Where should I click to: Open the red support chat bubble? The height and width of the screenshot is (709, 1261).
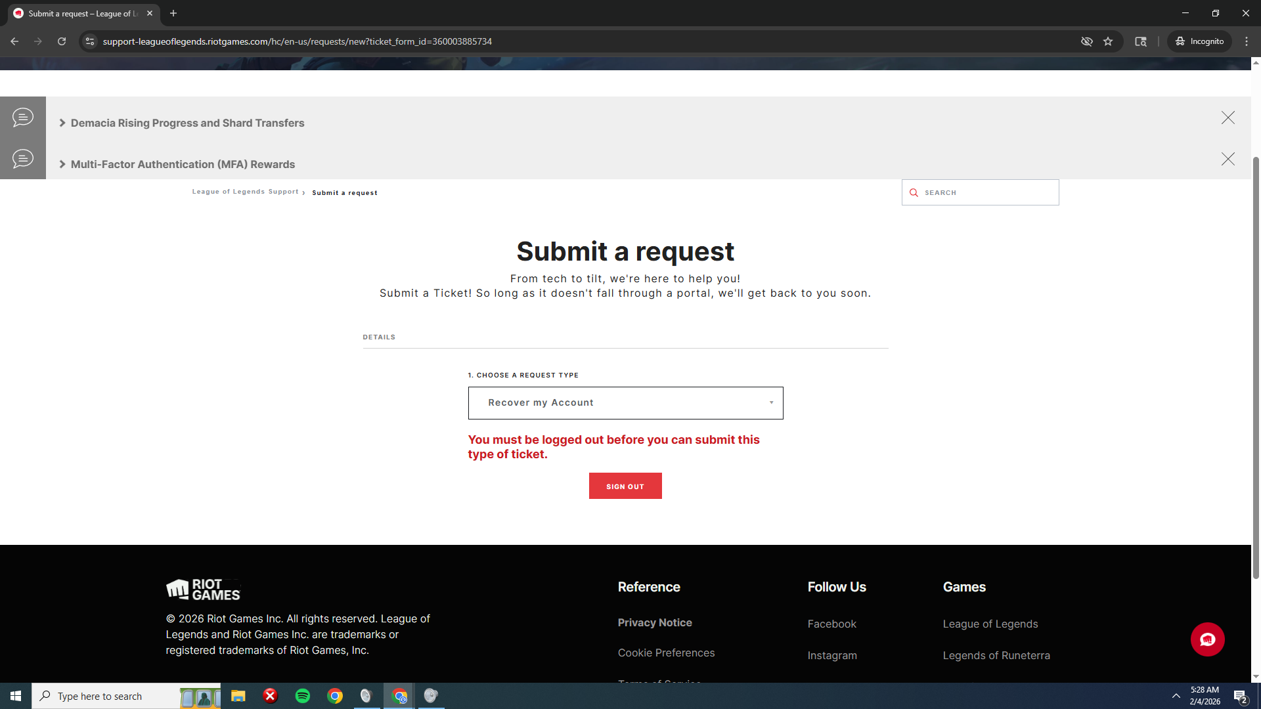point(1207,639)
